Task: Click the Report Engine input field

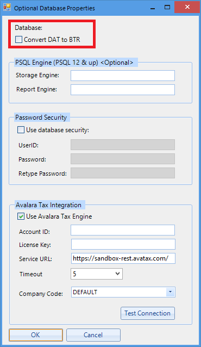Action: (123, 90)
